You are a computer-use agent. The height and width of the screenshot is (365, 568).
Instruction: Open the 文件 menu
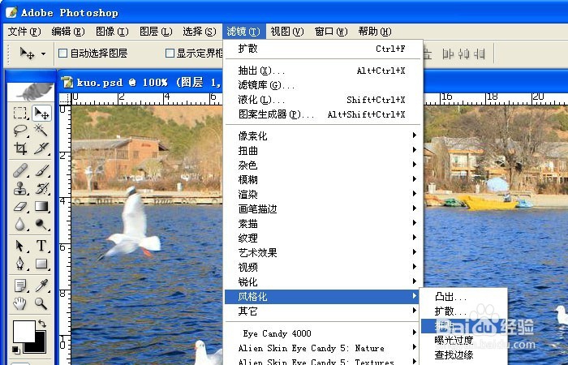[24, 32]
